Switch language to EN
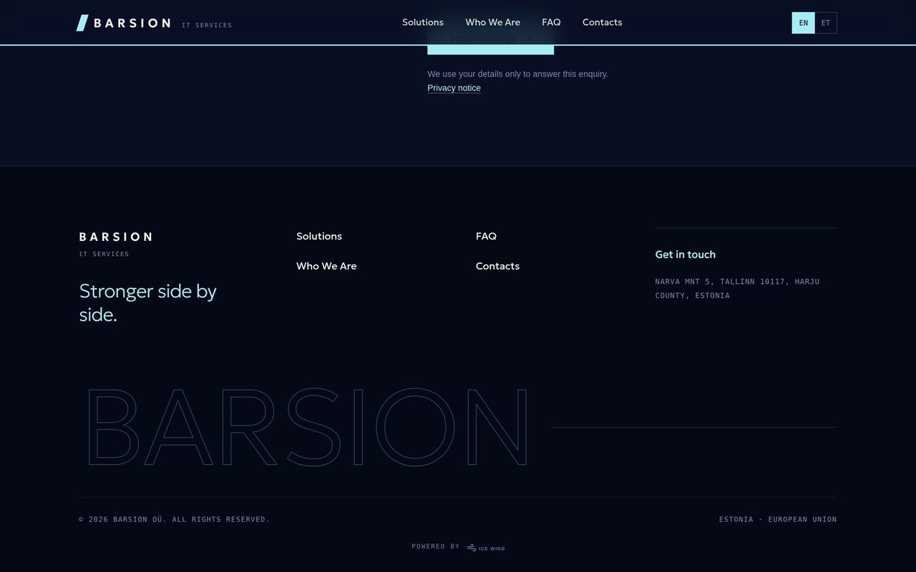The image size is (916, 572). click(x=803, y=23)
